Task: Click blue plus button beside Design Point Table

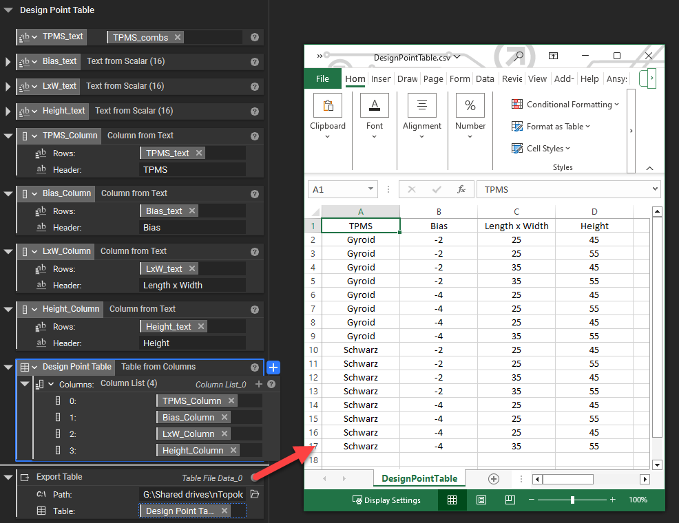Action: [x=273, y=367]
